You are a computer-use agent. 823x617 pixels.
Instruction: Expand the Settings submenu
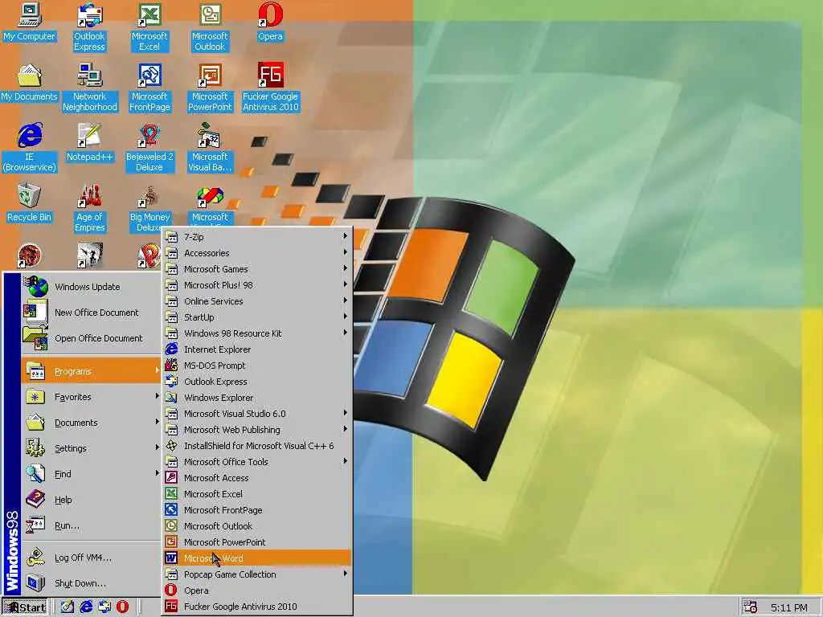[91, 448]
